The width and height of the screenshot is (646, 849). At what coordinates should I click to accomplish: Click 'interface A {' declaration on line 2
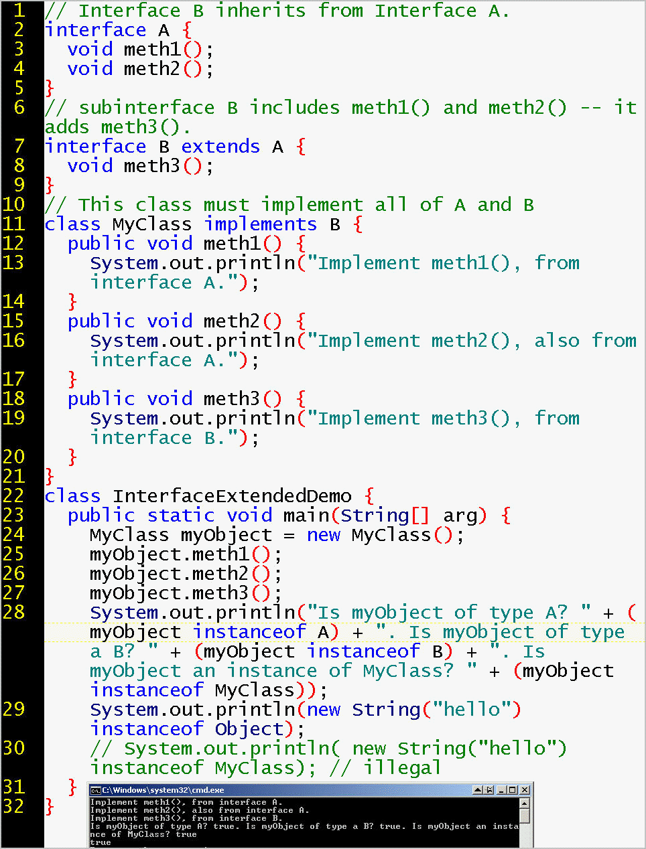click(x=119, y=30)
